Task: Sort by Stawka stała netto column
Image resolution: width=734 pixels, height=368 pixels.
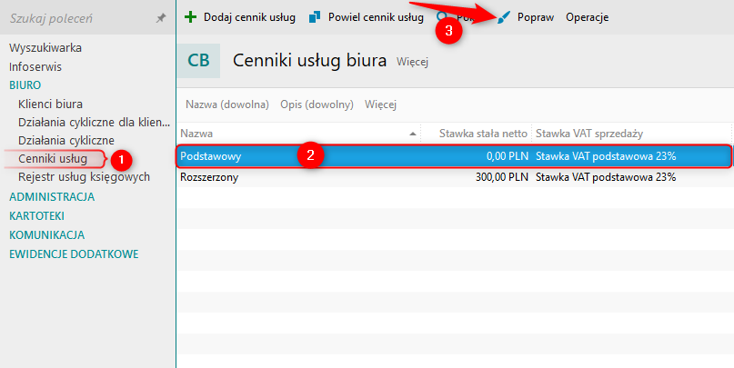Action: [x=477, y=134]
